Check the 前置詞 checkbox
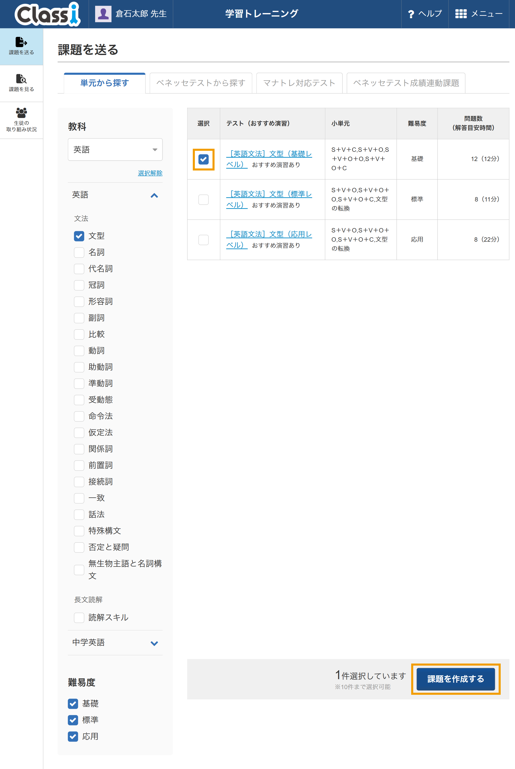The width and height of the screenshot is (515, 769). (x=79, y=465)
